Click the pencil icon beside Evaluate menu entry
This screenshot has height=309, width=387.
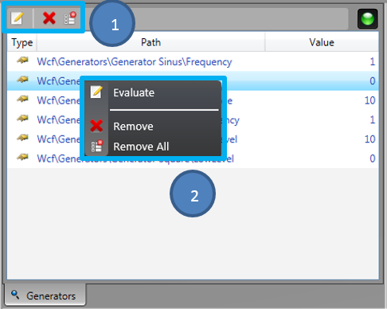point(96,92)
